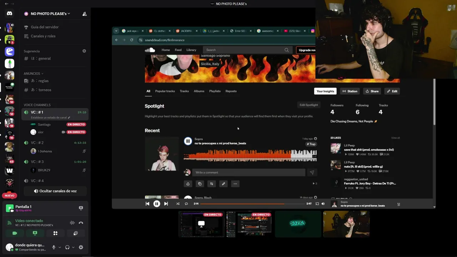457x257 pixels.
Task: Deafen audio with the headphones icon
Action: [67, 247]
